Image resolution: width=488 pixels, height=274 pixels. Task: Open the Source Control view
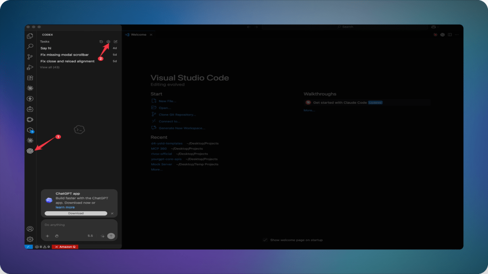(x=30, y=57)
